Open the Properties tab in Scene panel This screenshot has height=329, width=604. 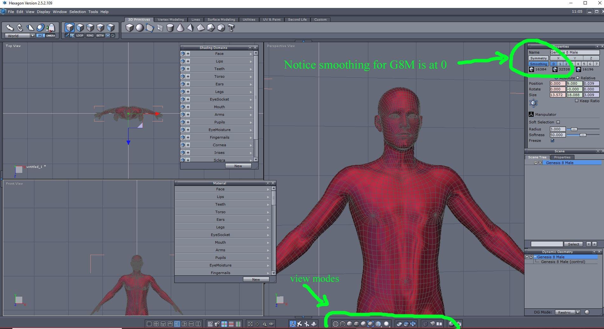click(562, 157)
